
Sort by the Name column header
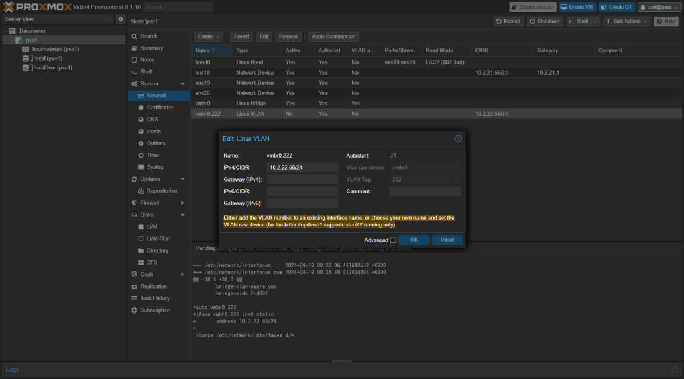211,50
